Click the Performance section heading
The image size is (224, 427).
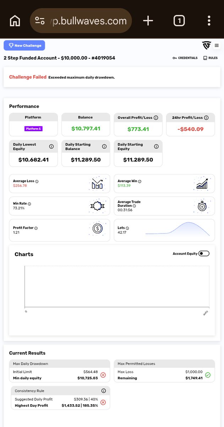point(24,106)
